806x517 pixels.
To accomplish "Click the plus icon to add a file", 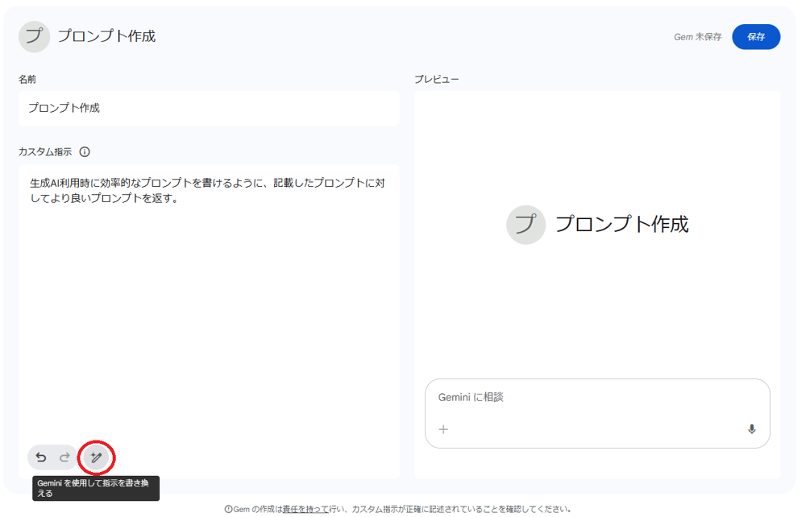I will coord(443,429).
